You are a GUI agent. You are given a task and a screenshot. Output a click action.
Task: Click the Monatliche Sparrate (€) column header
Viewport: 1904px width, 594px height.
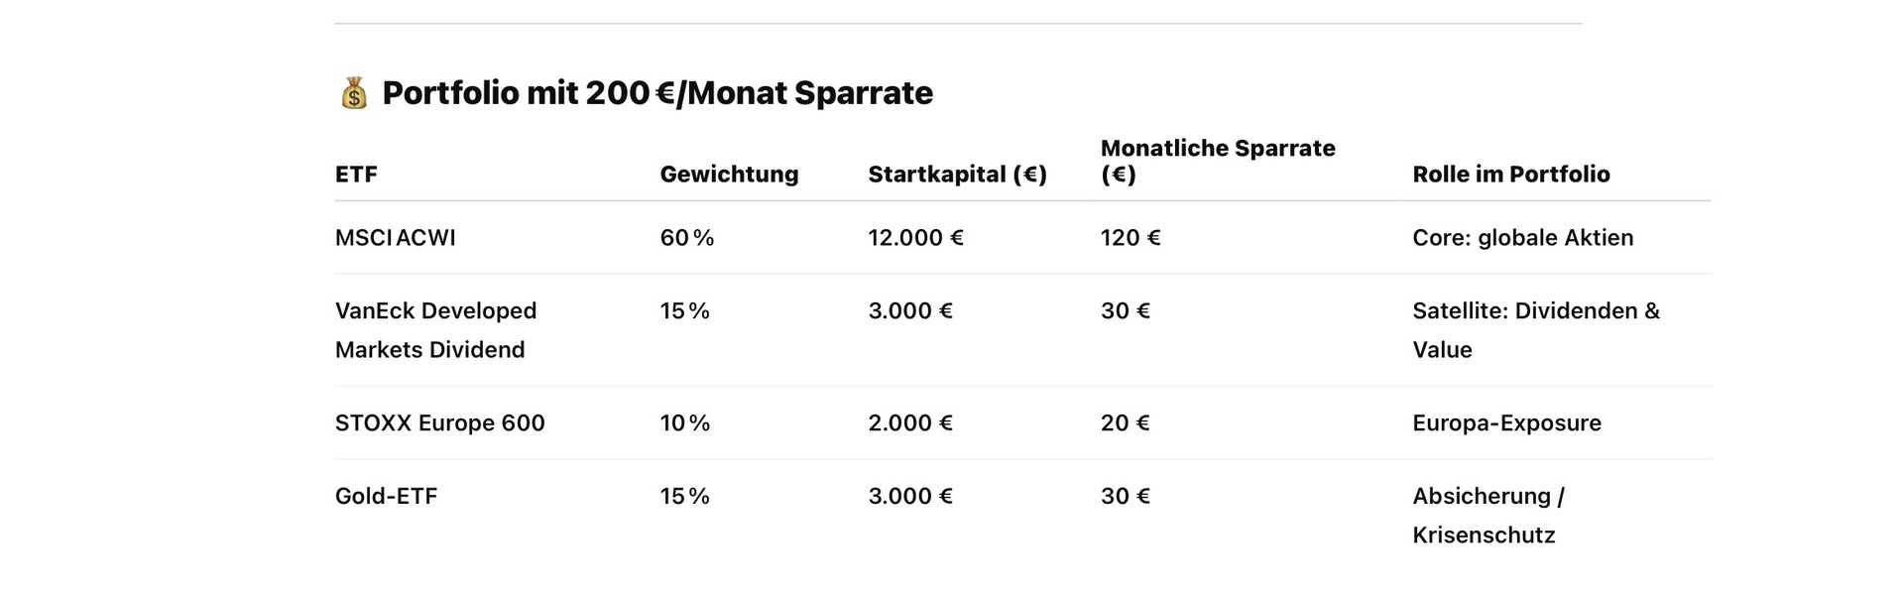pos(1218,162)
